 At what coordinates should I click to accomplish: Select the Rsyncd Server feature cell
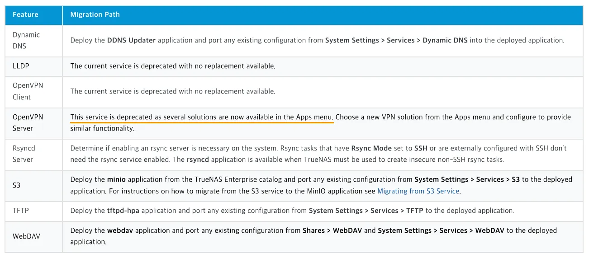click(x=24, y=154)
